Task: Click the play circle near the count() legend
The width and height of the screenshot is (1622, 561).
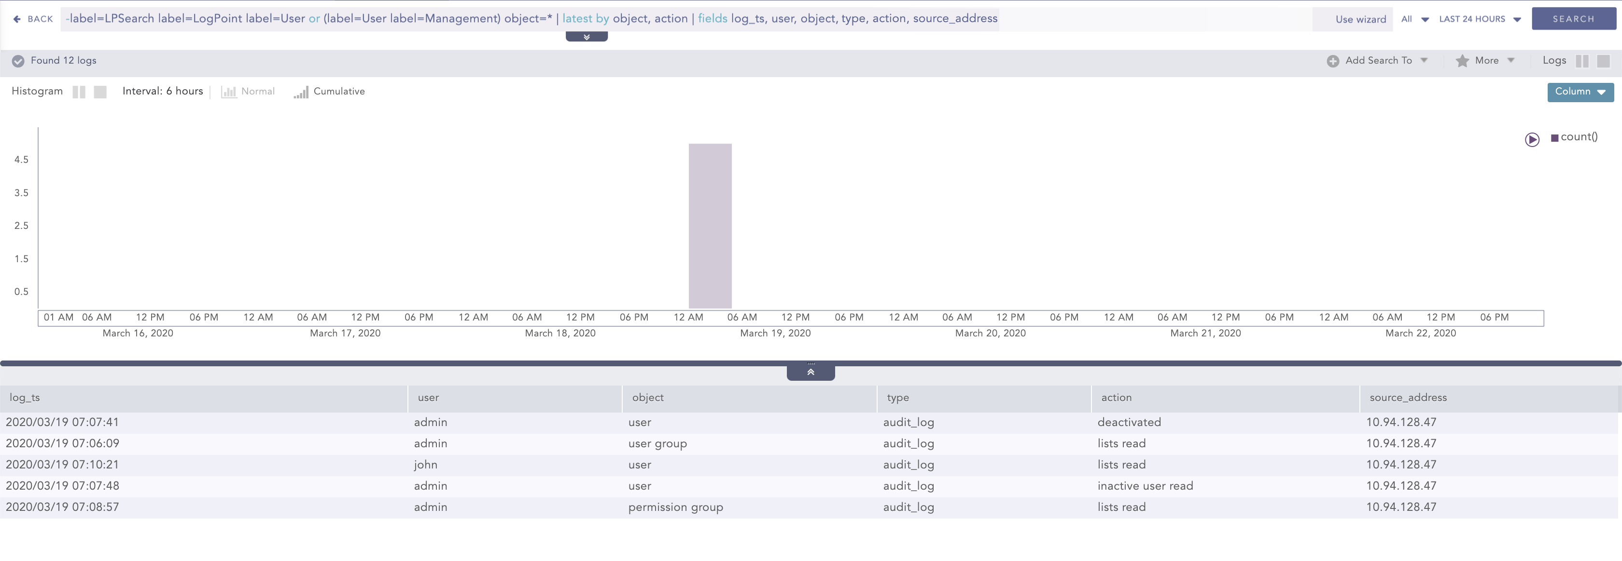Action: point(1533,140)
